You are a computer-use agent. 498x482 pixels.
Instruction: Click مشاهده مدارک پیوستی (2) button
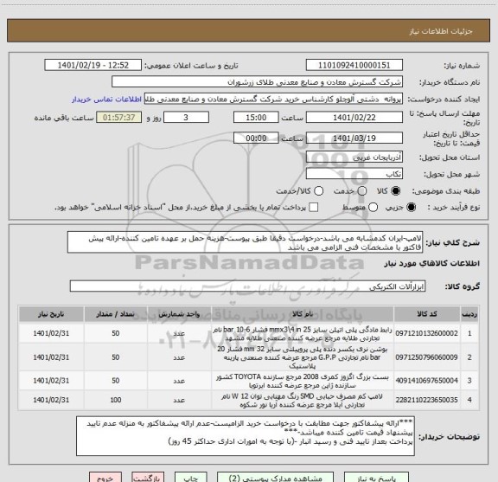tap(275, 477)
